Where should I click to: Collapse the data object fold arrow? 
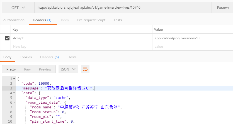(x=14, y=93)
